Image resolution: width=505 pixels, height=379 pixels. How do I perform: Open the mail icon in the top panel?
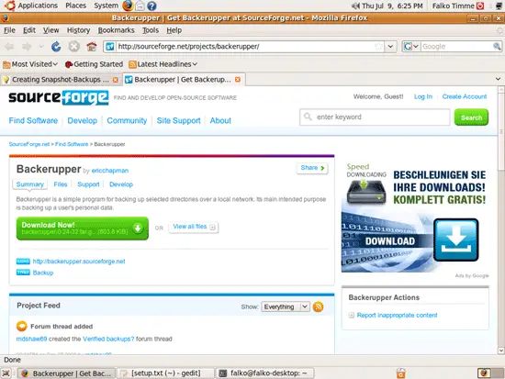(x=140, y=6)
